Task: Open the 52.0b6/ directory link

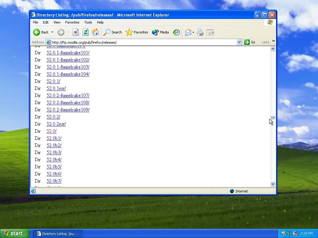Action: click(54, 174)
